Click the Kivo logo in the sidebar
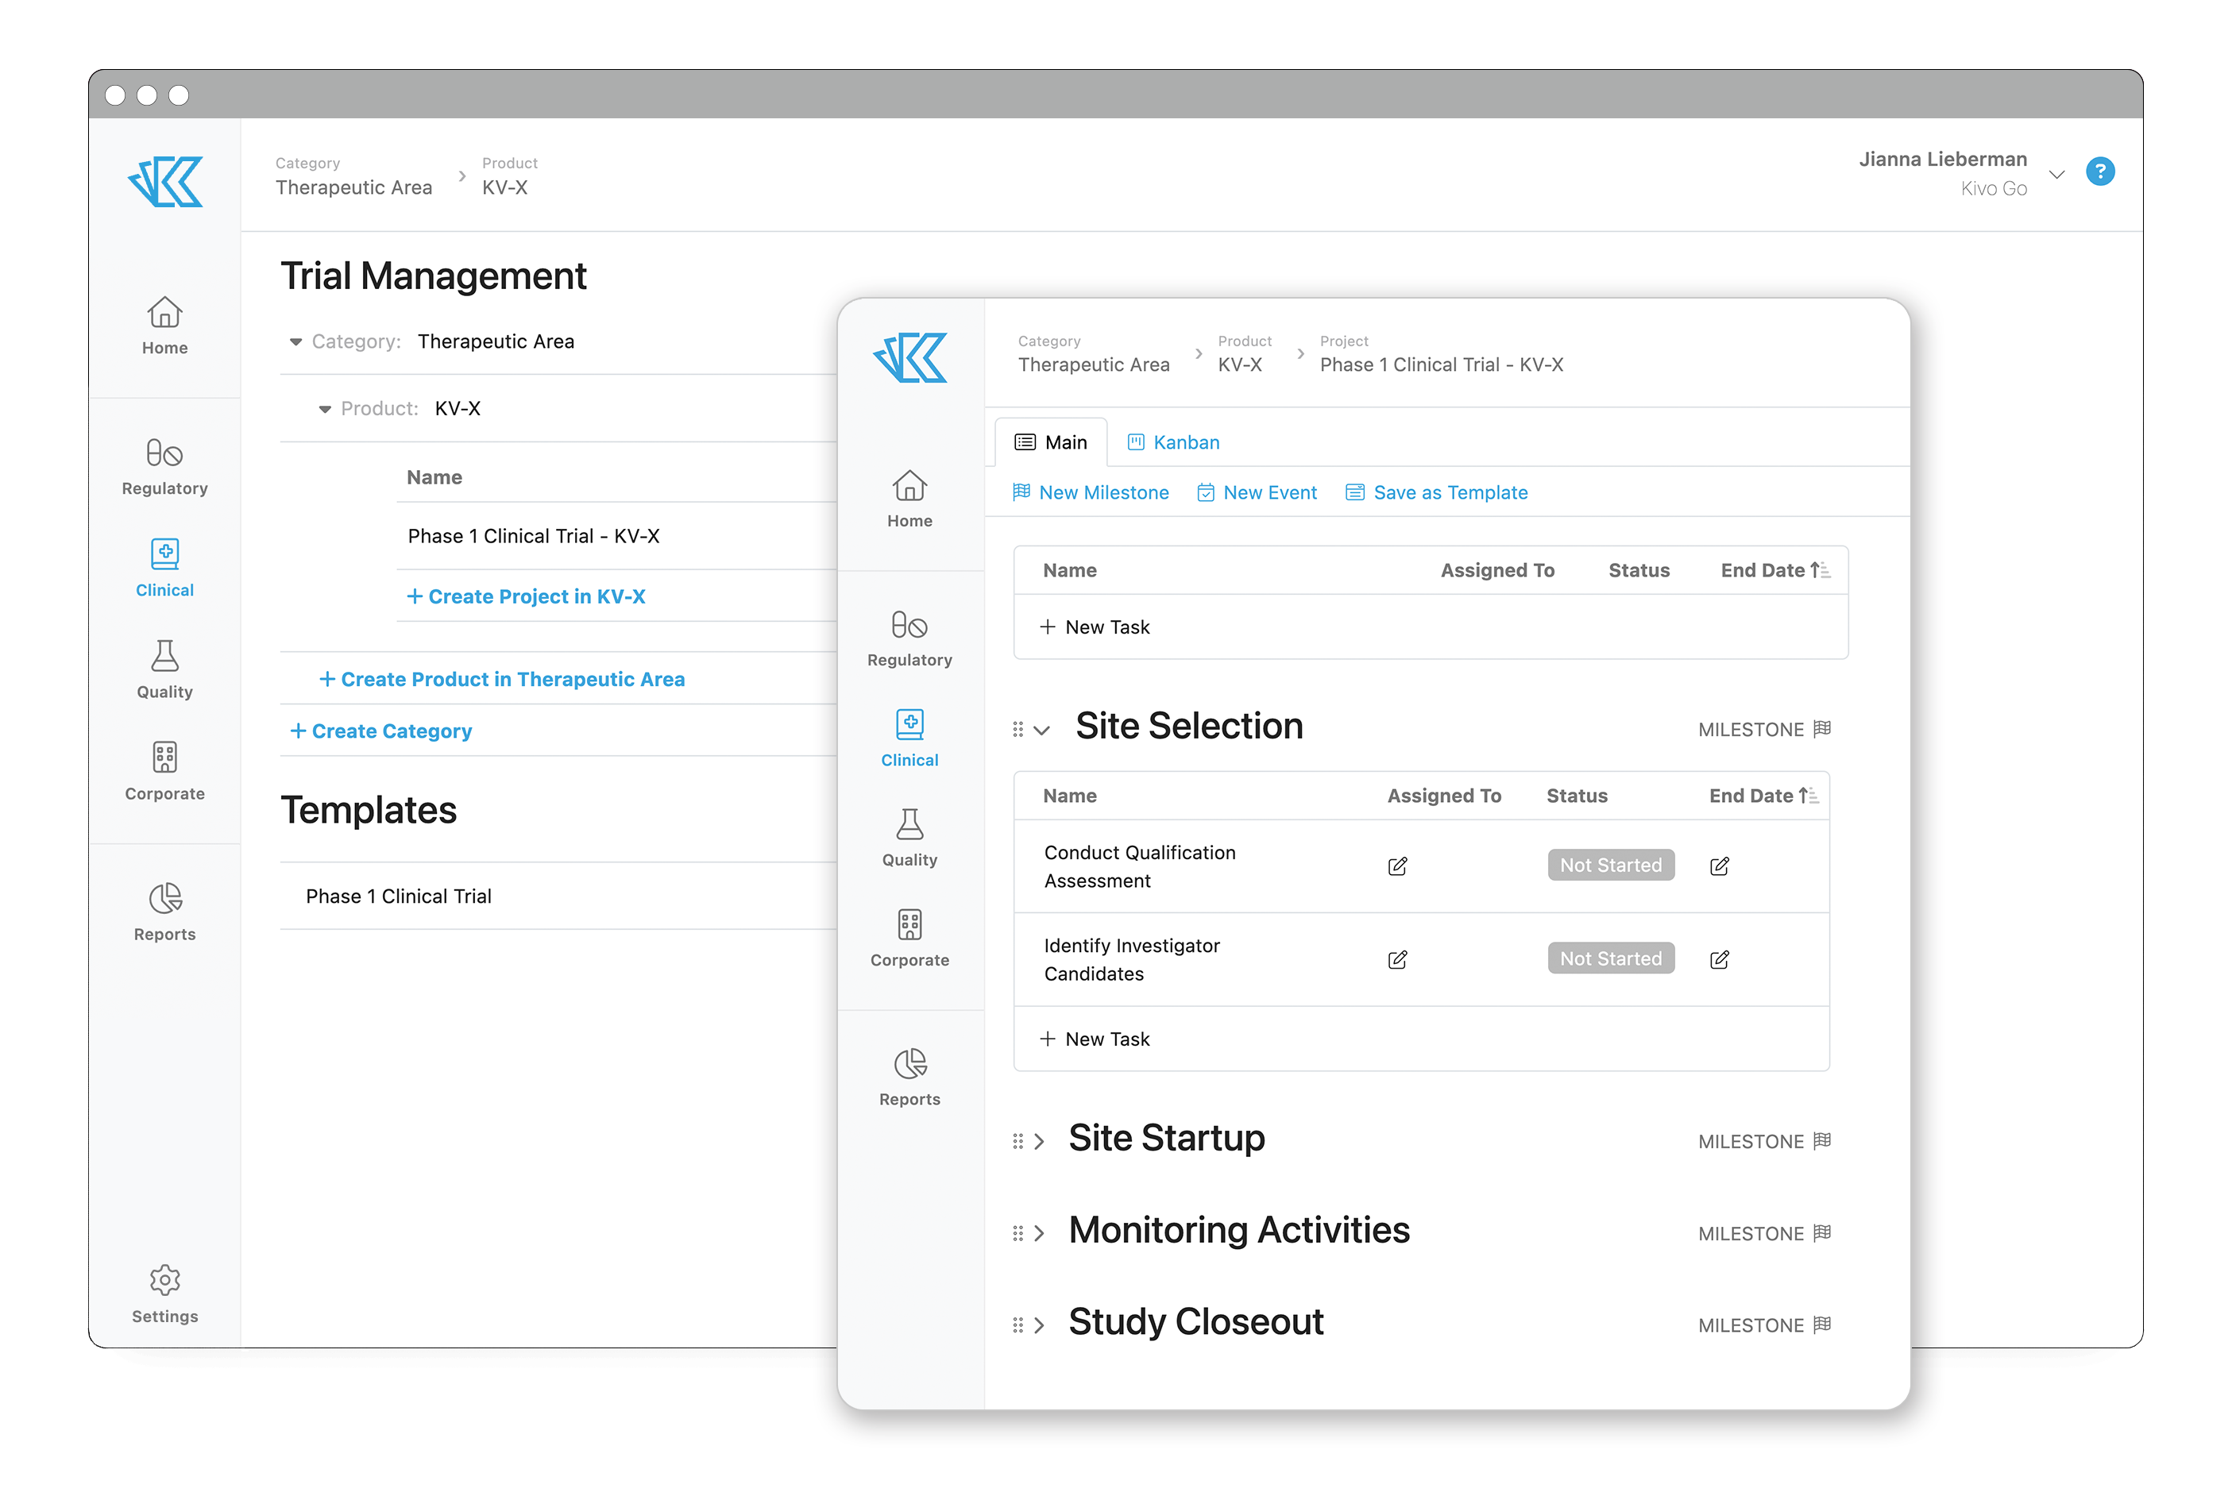The width and height of the screenshot is (2232, 1496). click(x=909, y=358)
